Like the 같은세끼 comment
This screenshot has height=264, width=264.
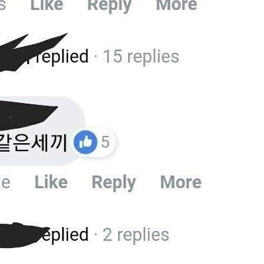(x=51, y=182)
